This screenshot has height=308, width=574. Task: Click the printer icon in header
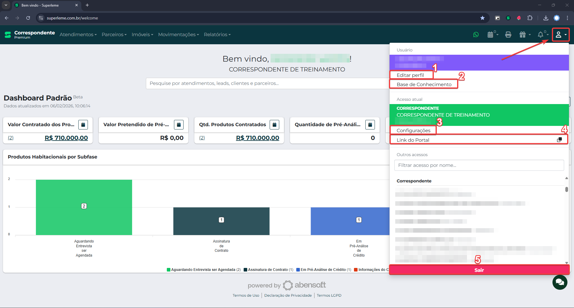(508, 35)
